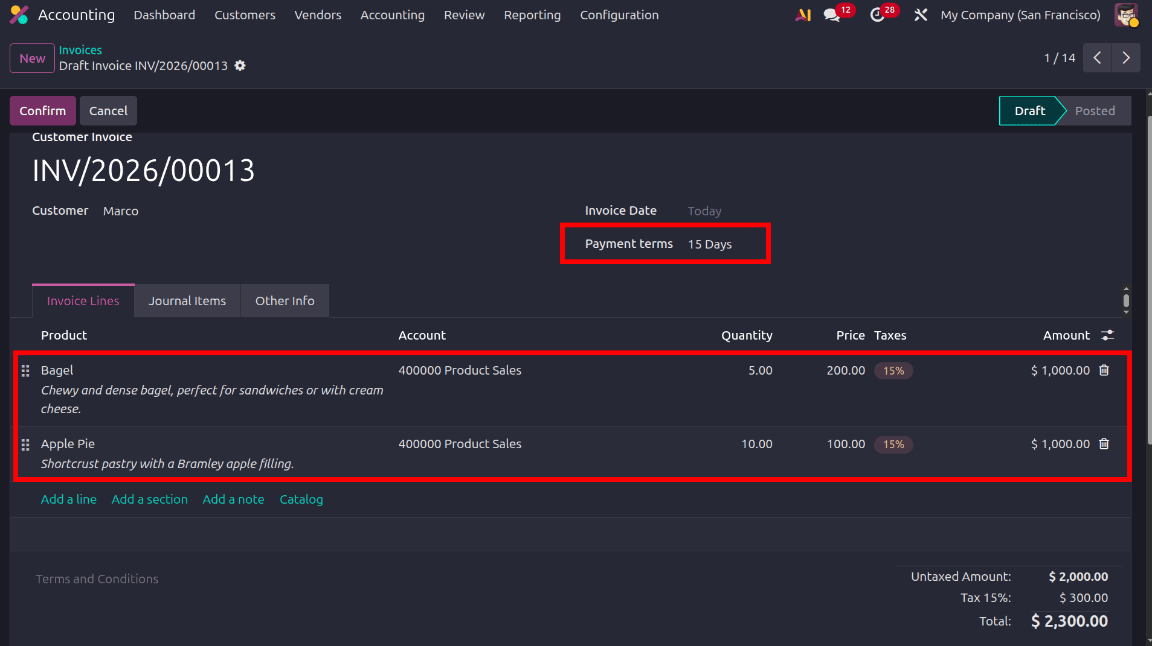Open the messages icon with 12 badge
The height and width of the screenshot is (646, 1152).
point(832,15)
